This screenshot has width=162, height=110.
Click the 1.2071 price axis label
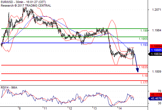tap(157, 10)
